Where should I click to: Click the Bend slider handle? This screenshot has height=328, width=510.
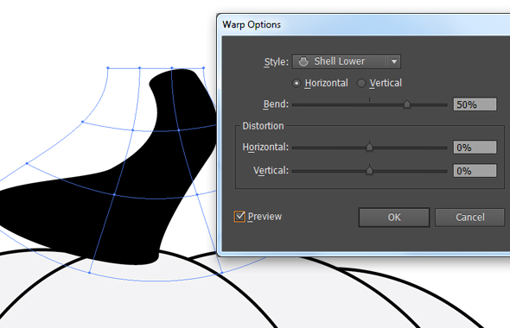point(407,104)
